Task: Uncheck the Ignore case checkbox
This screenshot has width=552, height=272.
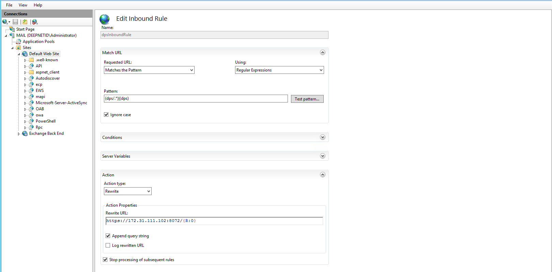Action: pyautogui.click(x=106, y=115)
